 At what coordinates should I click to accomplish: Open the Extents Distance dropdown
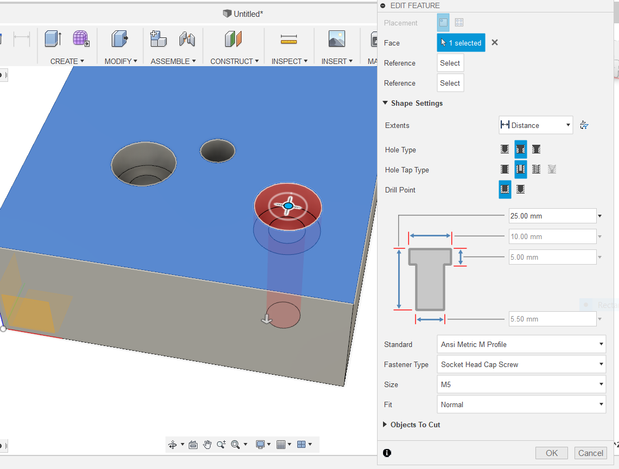(x=535, y=125)
